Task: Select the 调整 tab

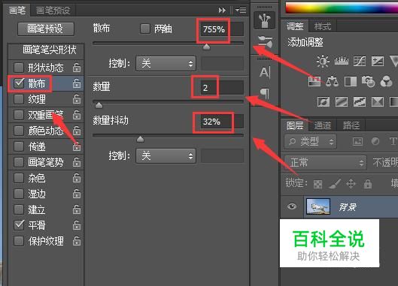Action: click(x=295, y=26)
